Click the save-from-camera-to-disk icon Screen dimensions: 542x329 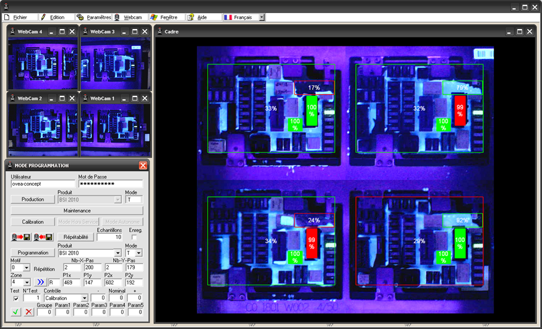pyautogui.click(x=21, y=237)
